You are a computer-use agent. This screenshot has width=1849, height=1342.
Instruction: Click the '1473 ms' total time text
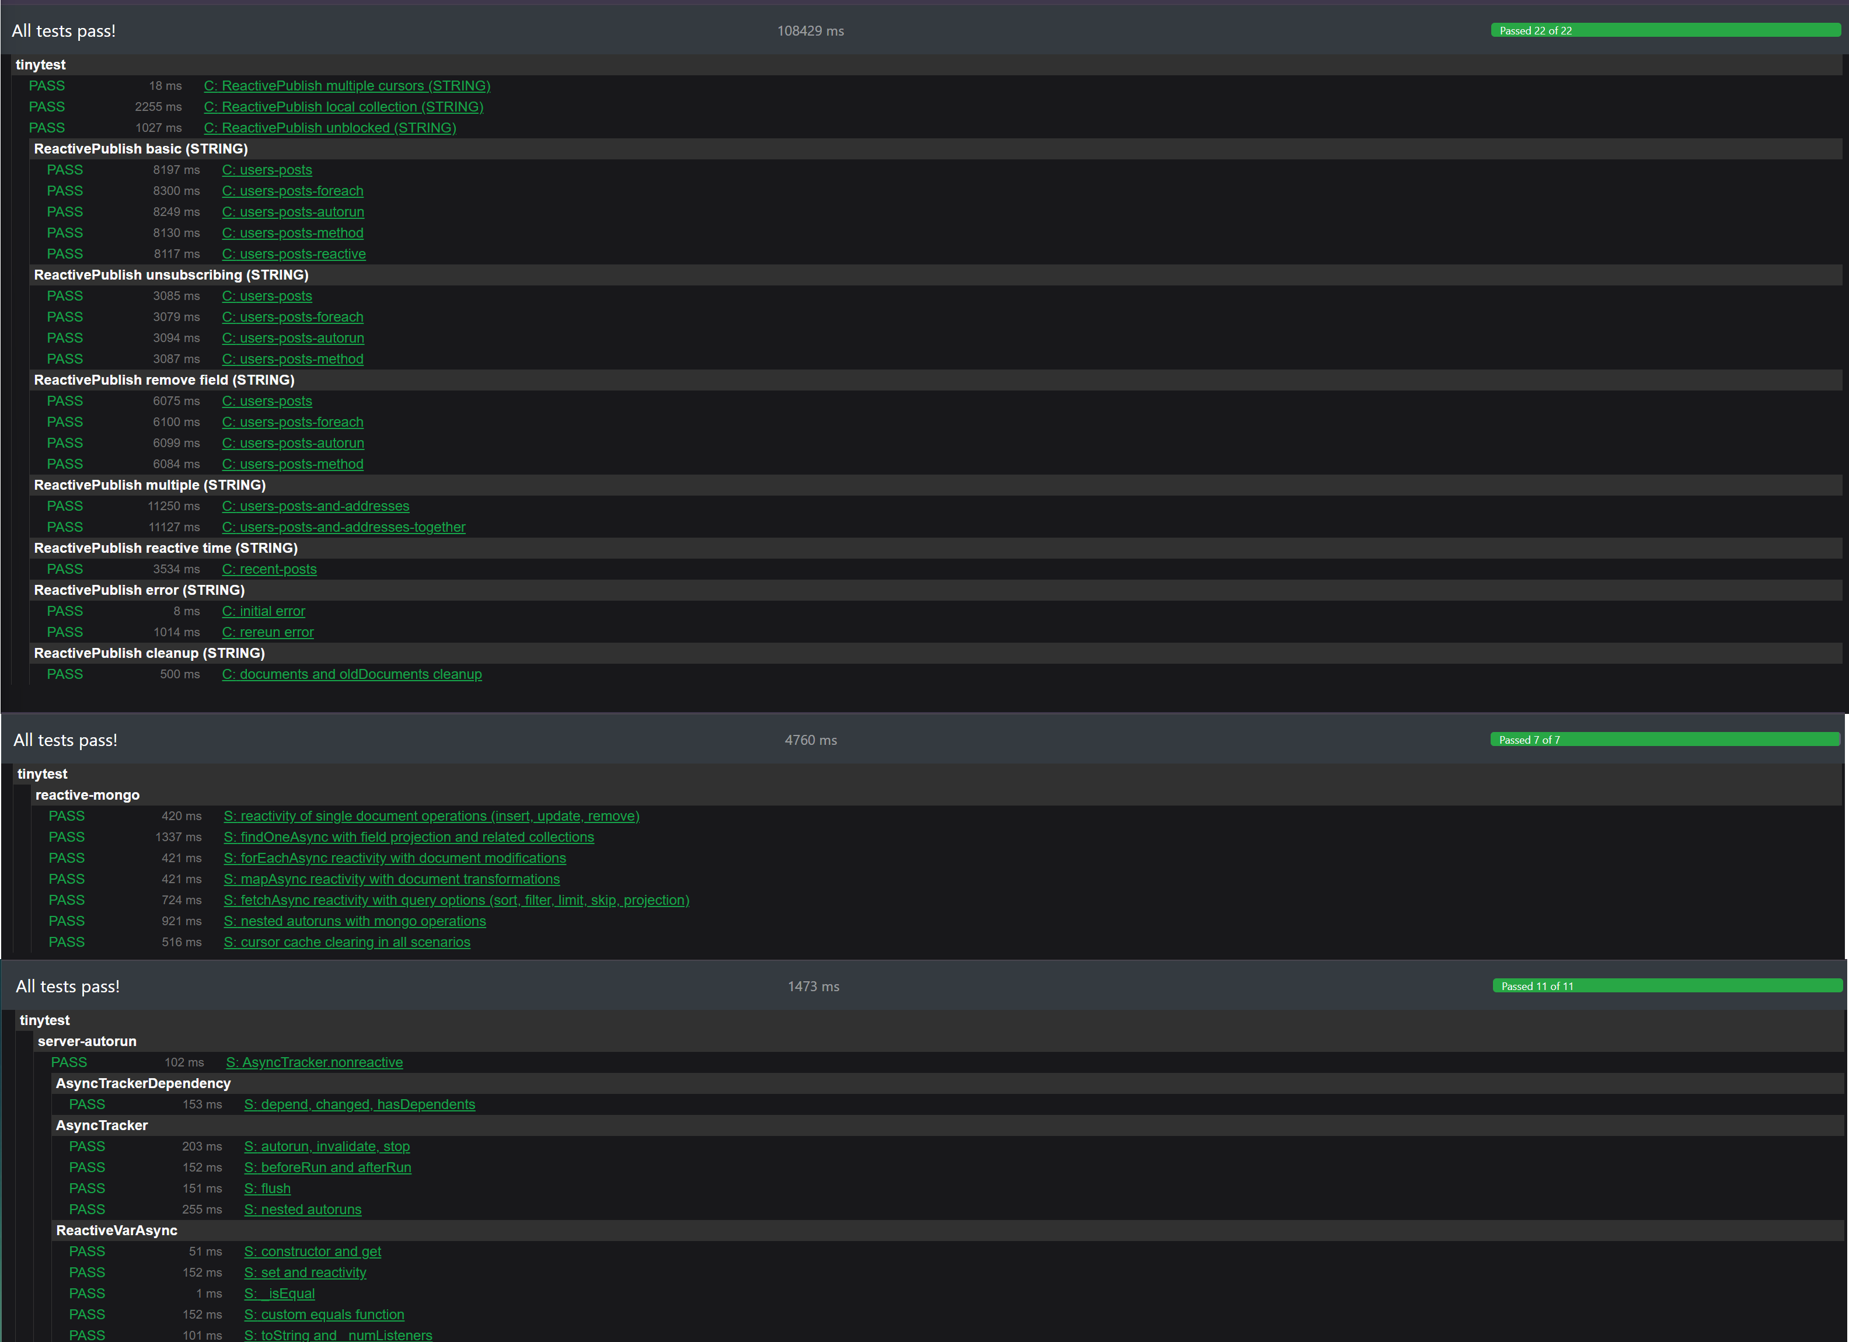tap(813, 987)
